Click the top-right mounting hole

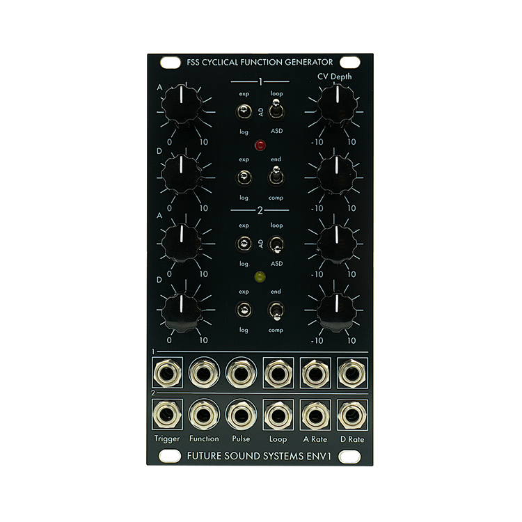point(350,62)
